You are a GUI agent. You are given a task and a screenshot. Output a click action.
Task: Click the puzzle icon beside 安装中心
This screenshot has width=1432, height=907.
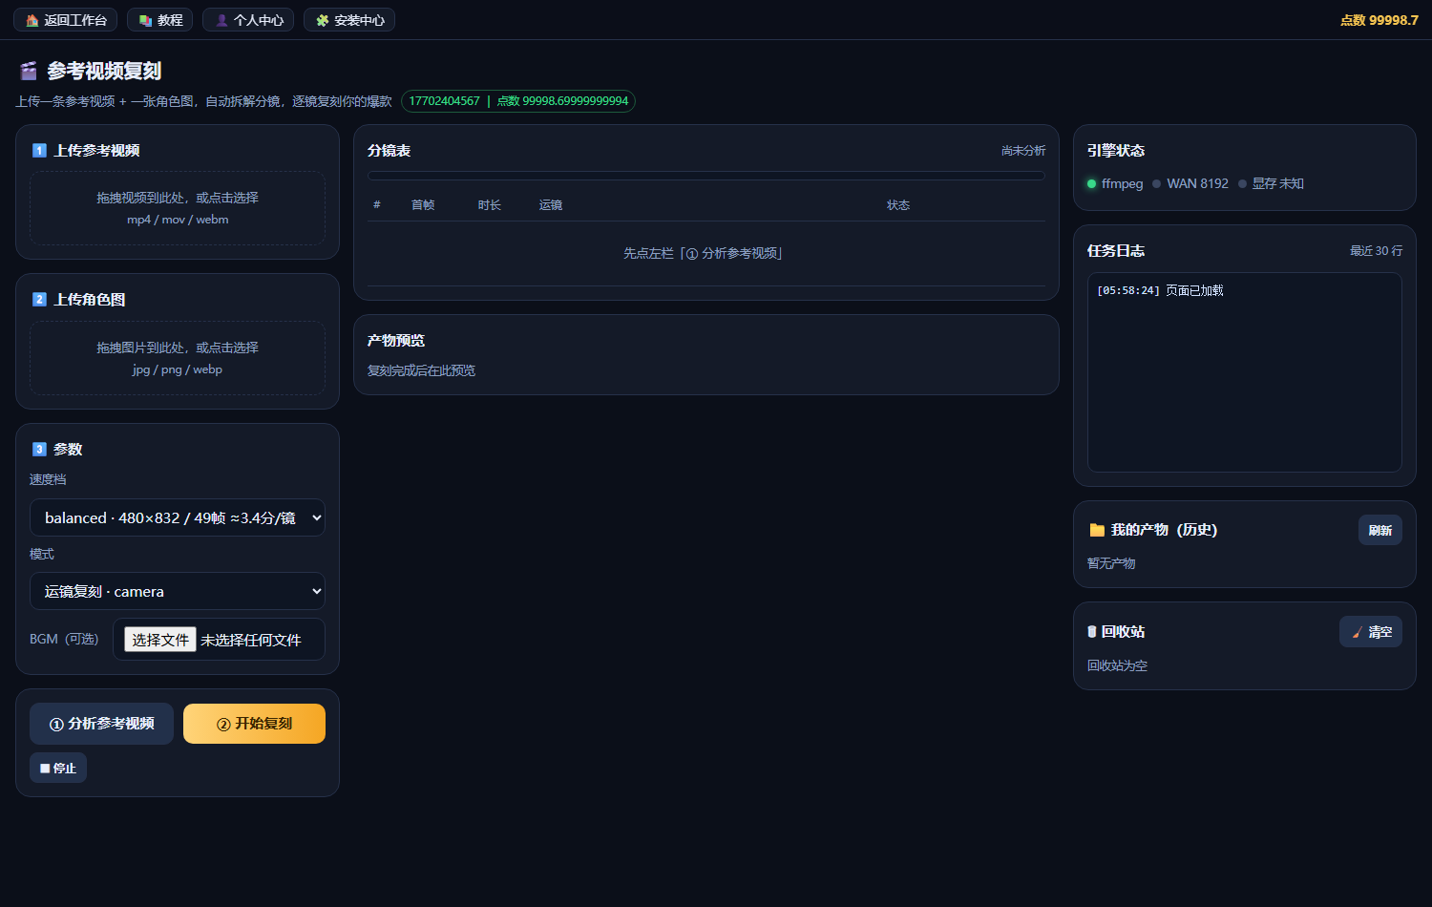(x=323, y=20)
